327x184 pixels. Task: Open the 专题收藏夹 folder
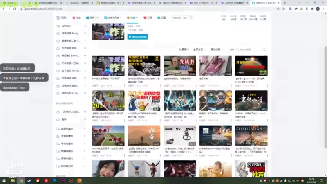(x=71, y=136)
